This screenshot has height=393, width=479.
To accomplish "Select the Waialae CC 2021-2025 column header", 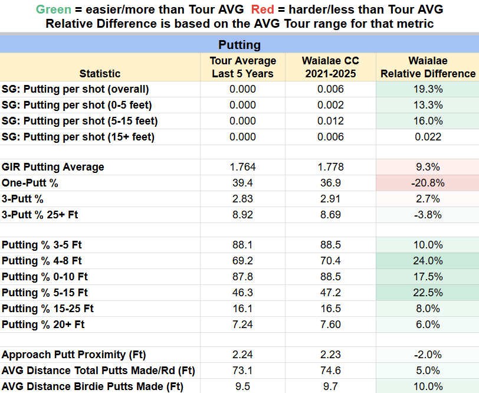I will point(330,67).
